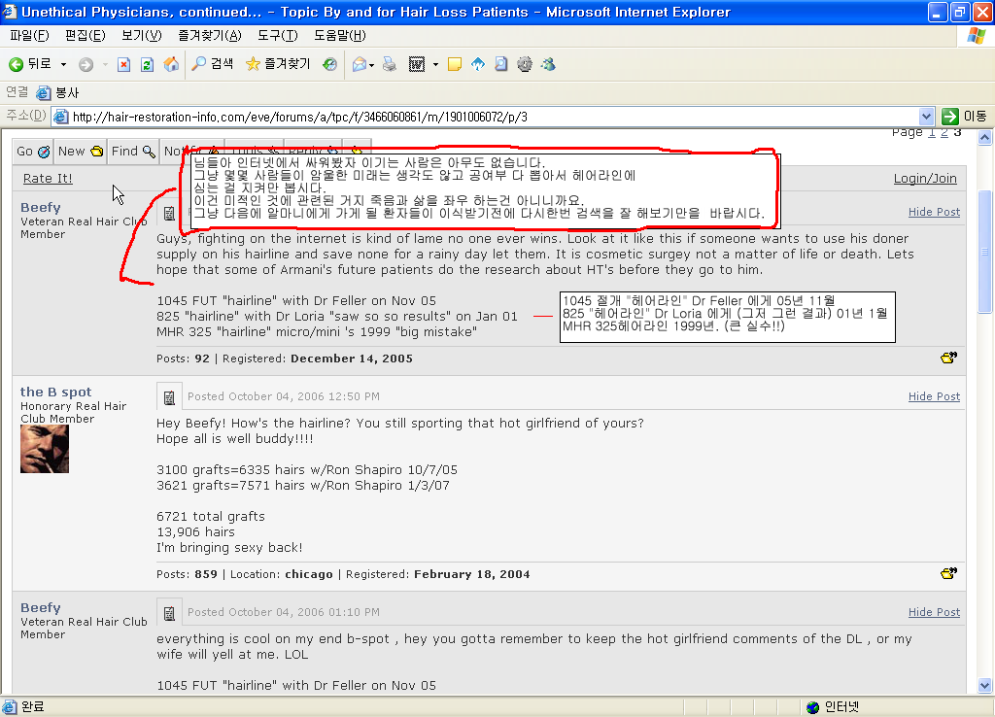Viewport: 995px width, 717px height.
Task: Open the 즐겨찾기(A) menu
Action: (x=210, y=36)
